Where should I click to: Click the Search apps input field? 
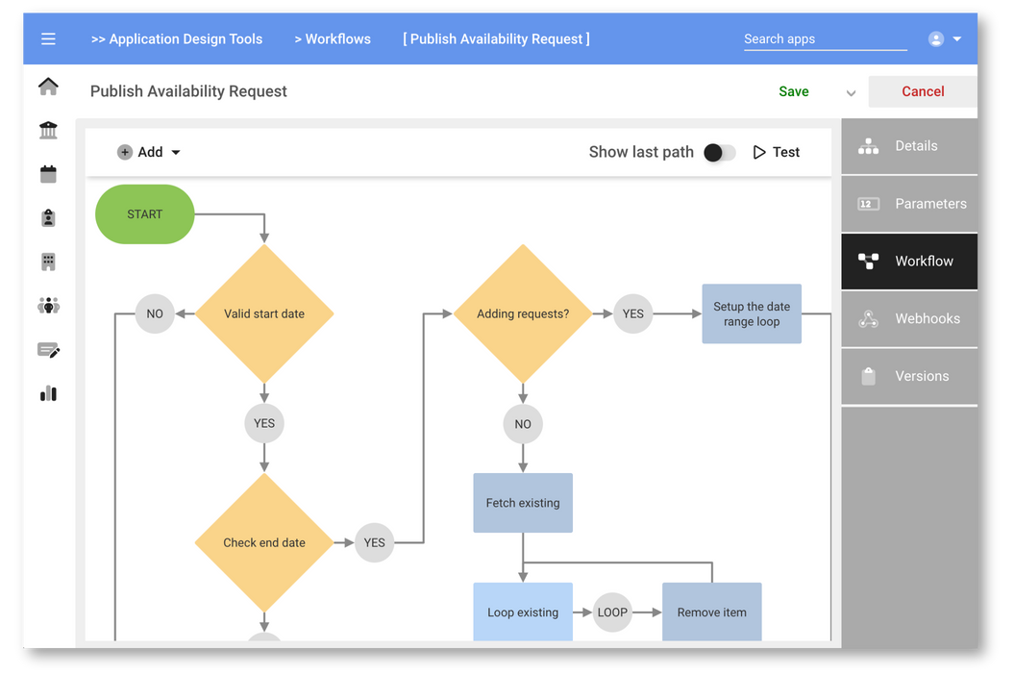tap(825, 39)
